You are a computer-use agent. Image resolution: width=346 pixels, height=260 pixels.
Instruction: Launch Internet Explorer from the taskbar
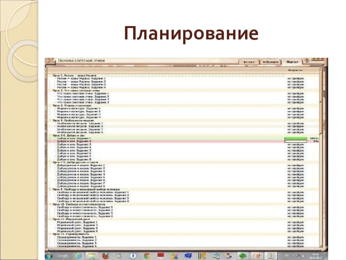(78, 256)
